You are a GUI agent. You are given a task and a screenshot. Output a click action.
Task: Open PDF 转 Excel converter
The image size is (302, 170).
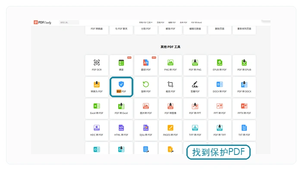121,108
